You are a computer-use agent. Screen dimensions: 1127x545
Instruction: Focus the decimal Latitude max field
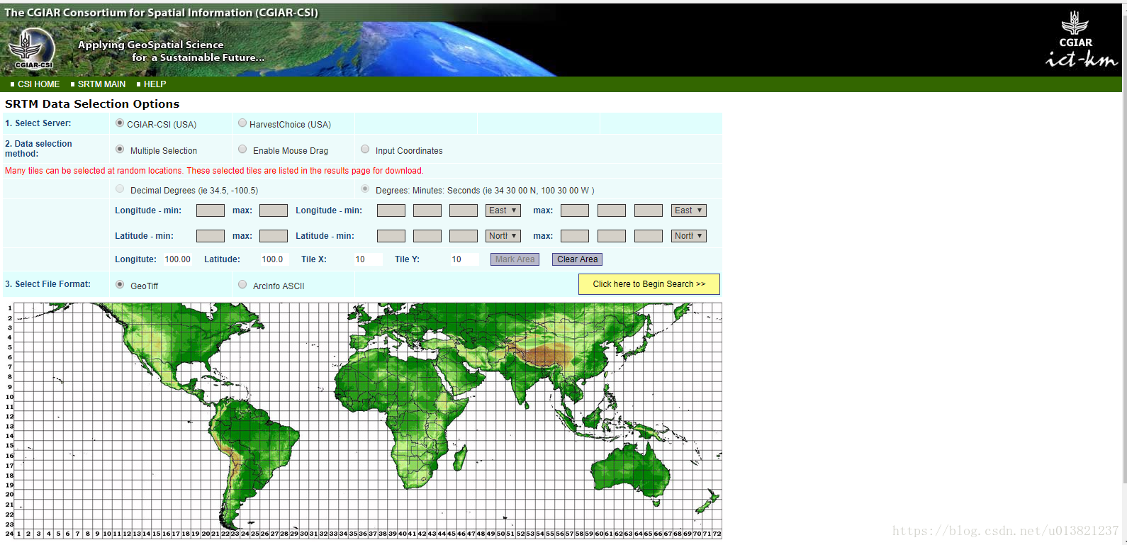pos(274,236)
